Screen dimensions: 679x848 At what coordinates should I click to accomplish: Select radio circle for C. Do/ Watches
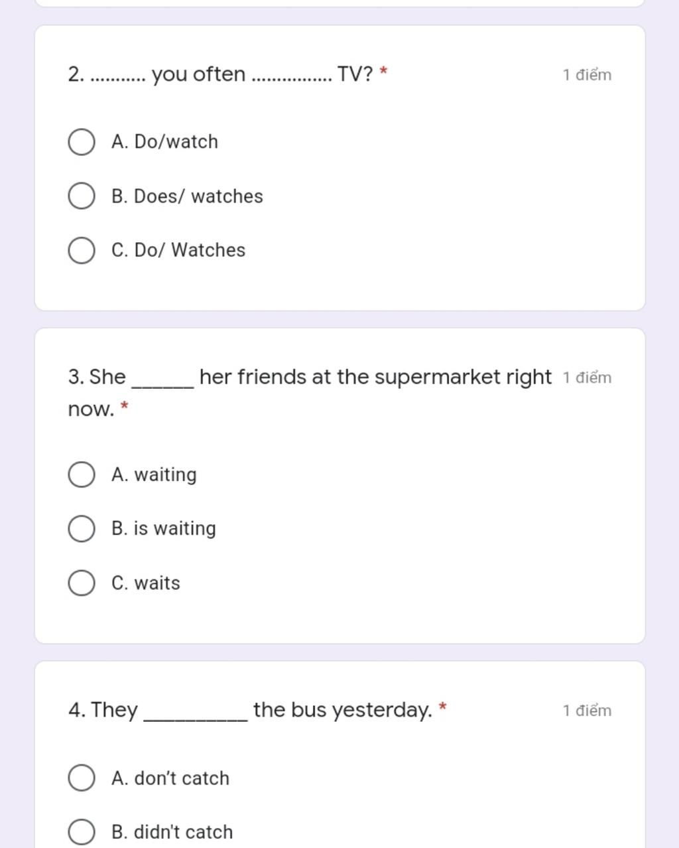82,250
